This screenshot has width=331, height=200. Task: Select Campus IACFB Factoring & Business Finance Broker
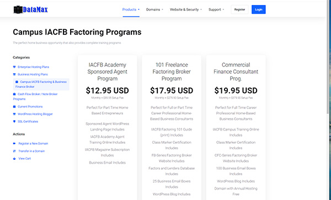41,84
